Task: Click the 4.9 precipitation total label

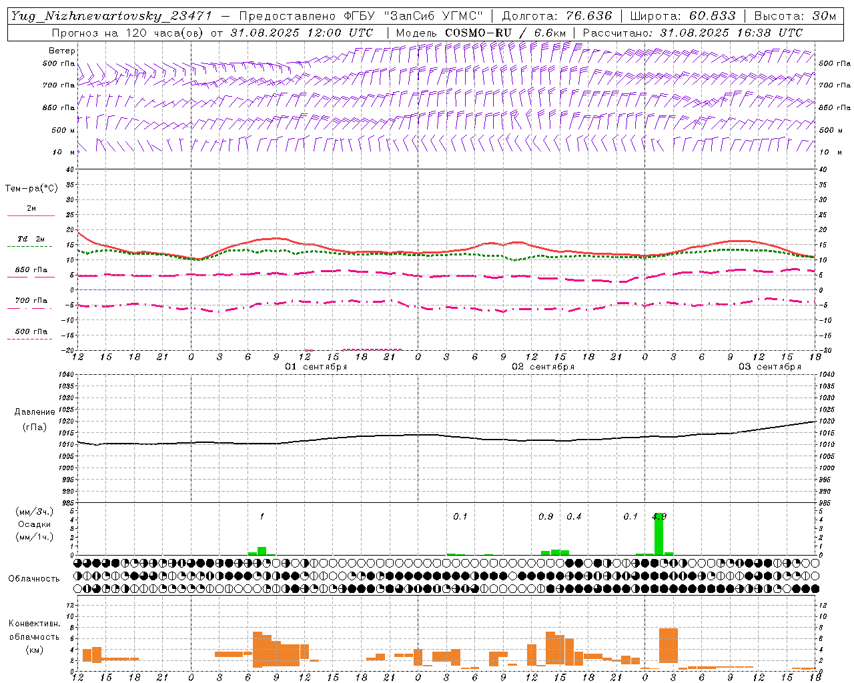Action: tap(659, 517)
